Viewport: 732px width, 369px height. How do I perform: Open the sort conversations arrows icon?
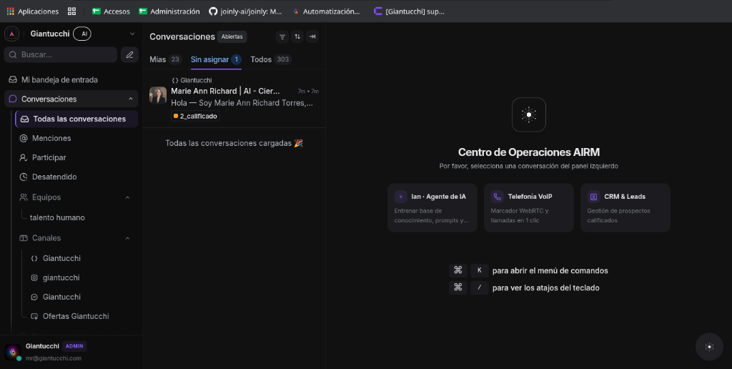click(x=297, y=36)
